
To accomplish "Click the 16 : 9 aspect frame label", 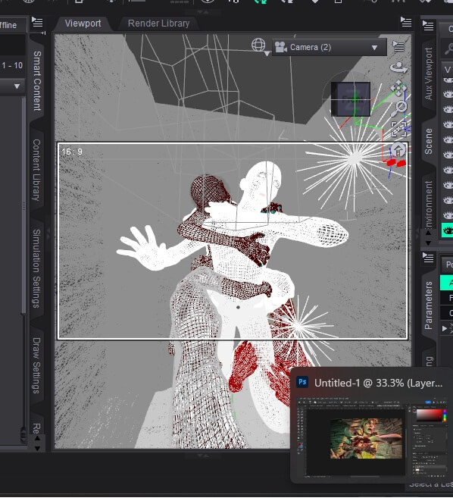I will click(72, 152).
